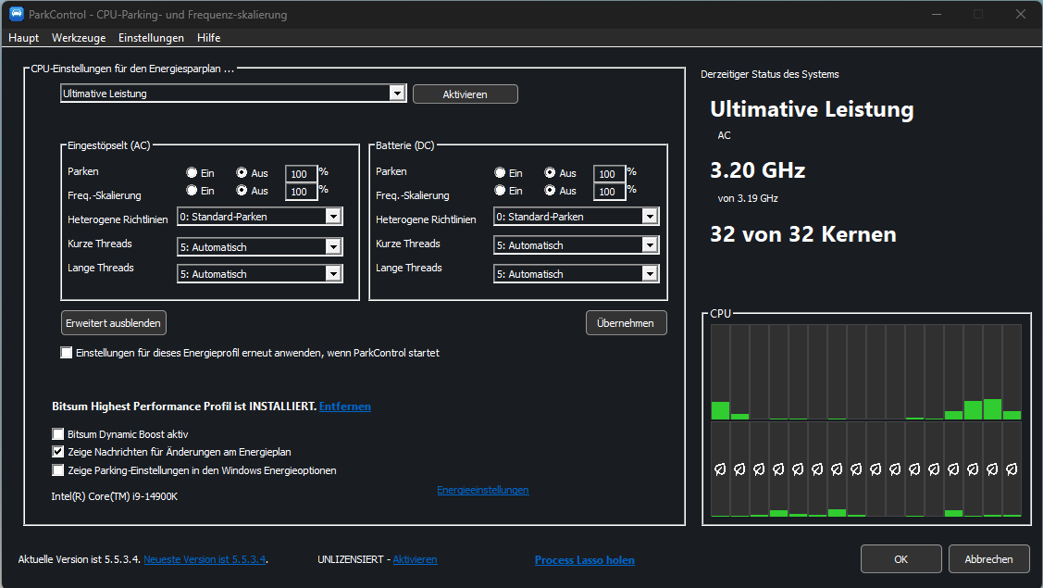Viewport: 1043px width, 588px height.
Task: Expand Batterie Lange Threads dropdown
Action: point(650,274)
